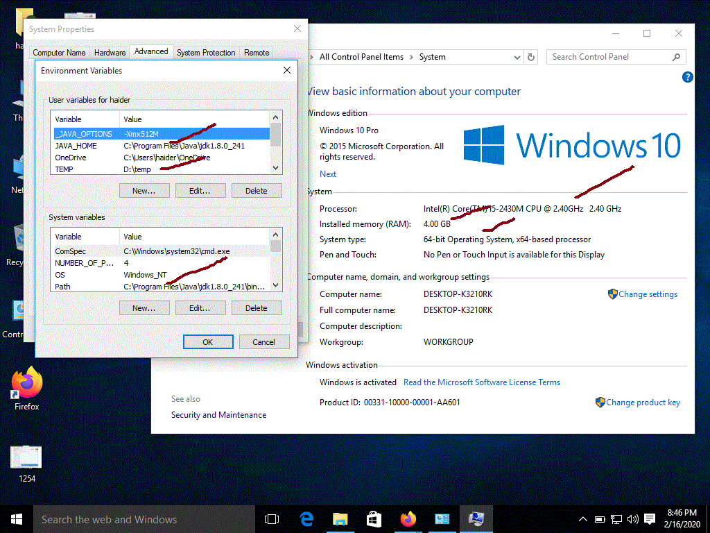Click the Variable column header in User variables
Image resolution: width=710 pixels, height=533 pixels.
click(x=86, y=119)
